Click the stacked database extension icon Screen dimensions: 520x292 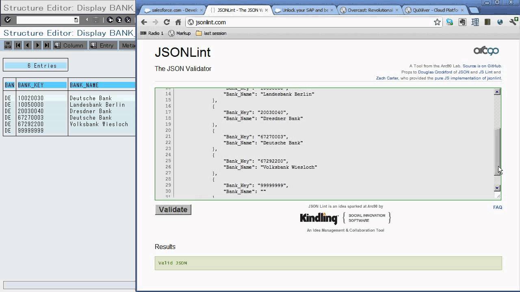(x=487, y=22)
